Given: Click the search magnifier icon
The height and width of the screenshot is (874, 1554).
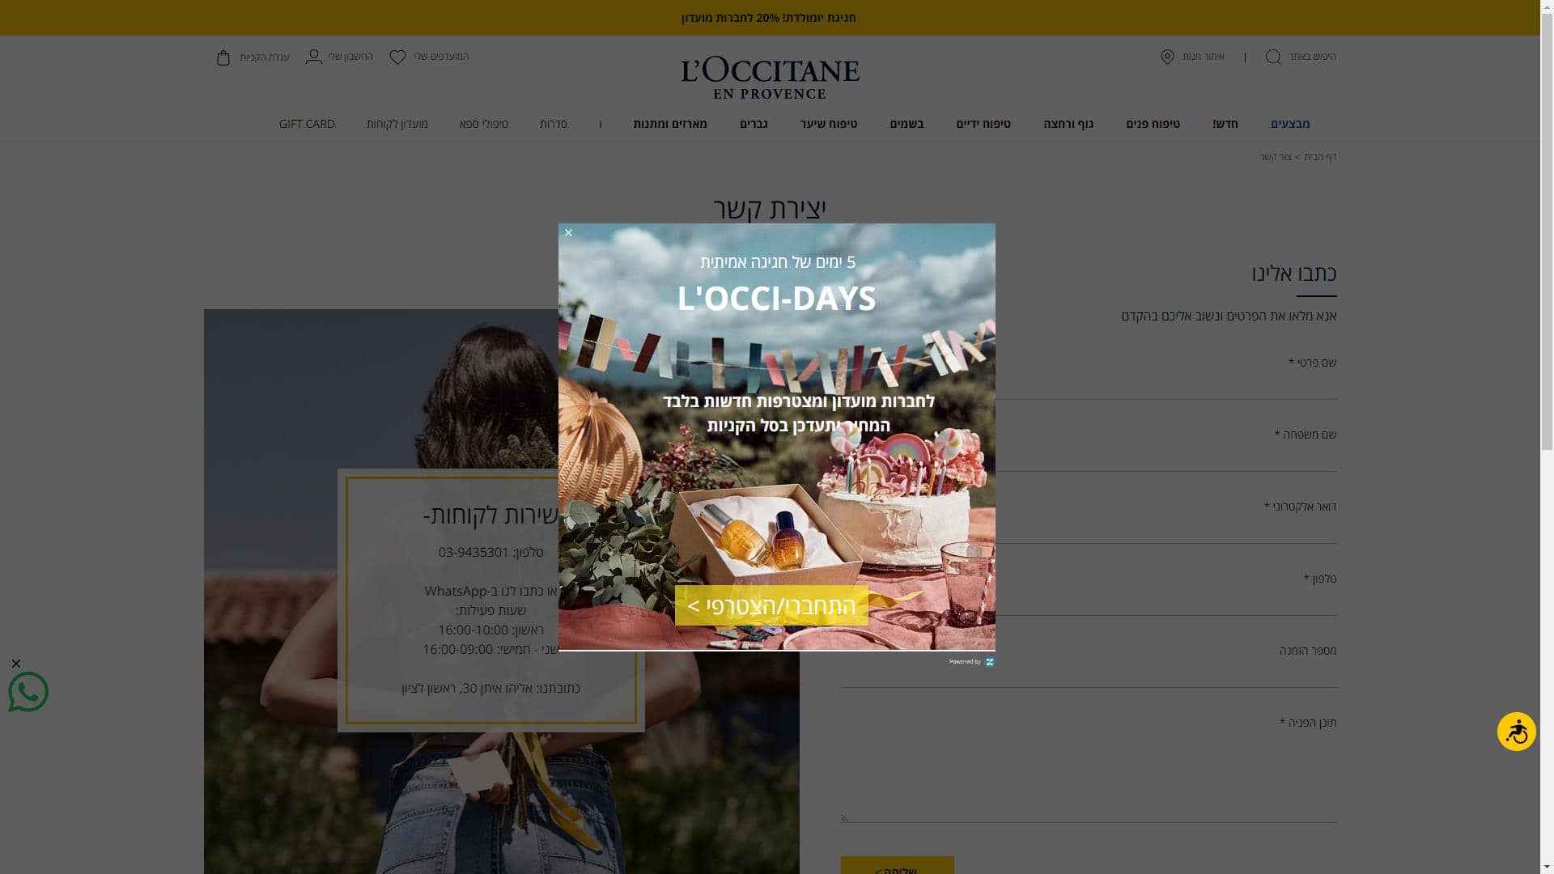Looking at the screenshot, I should 1272,57.
